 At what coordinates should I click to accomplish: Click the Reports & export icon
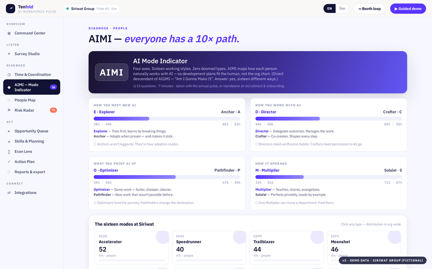(9, 172)
